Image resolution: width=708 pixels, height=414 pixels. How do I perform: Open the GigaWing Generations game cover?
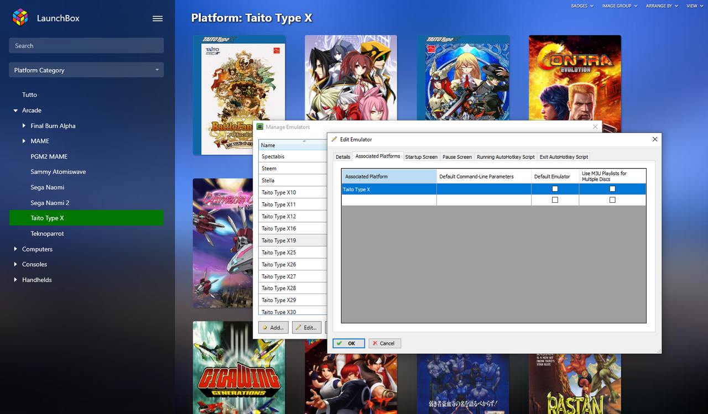(x=239, y=368)
